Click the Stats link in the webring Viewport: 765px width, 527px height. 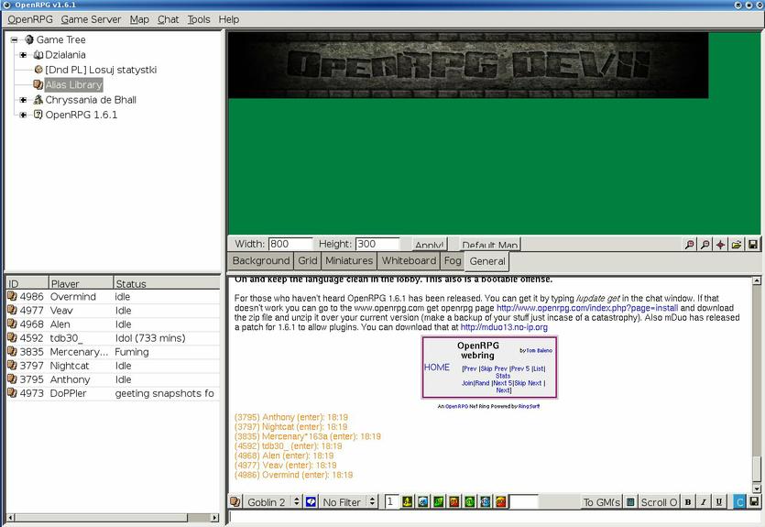pyautogui.click(x=503, y=376)
